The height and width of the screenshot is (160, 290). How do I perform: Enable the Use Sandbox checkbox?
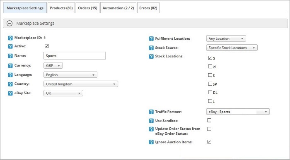(x=209, y=120)
